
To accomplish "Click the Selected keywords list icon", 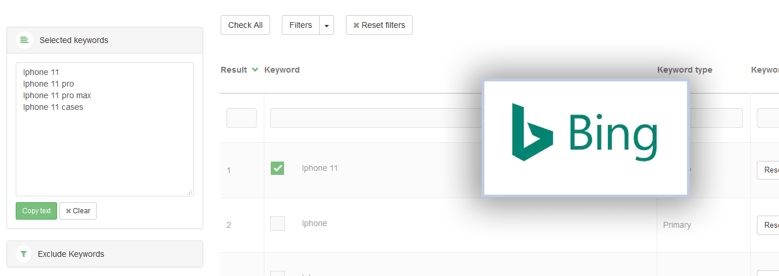I will tap(24, 40).
